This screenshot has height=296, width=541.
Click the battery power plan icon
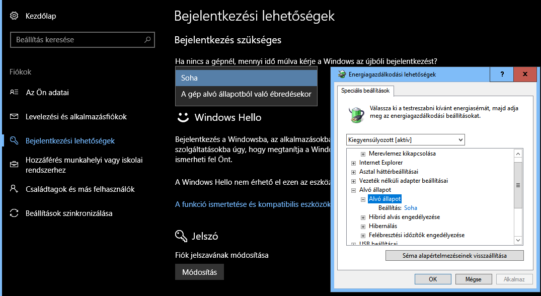(x=356, y=115)
